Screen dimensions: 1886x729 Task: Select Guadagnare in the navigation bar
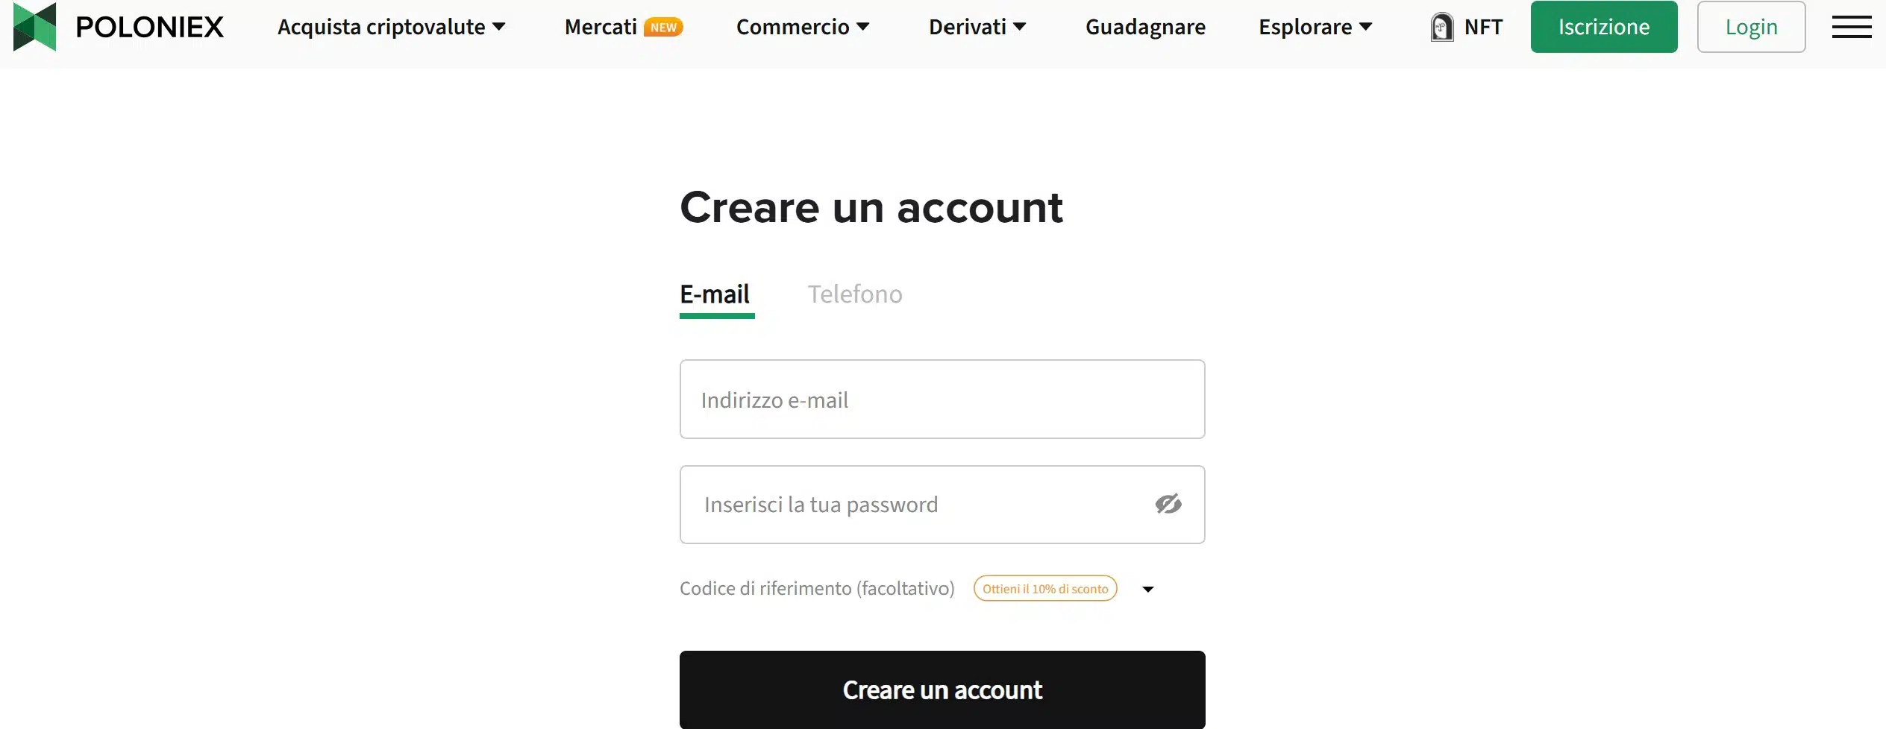1145,27
